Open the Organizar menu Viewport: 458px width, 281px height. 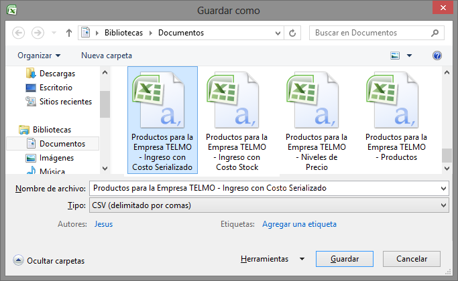coord(39,56)
